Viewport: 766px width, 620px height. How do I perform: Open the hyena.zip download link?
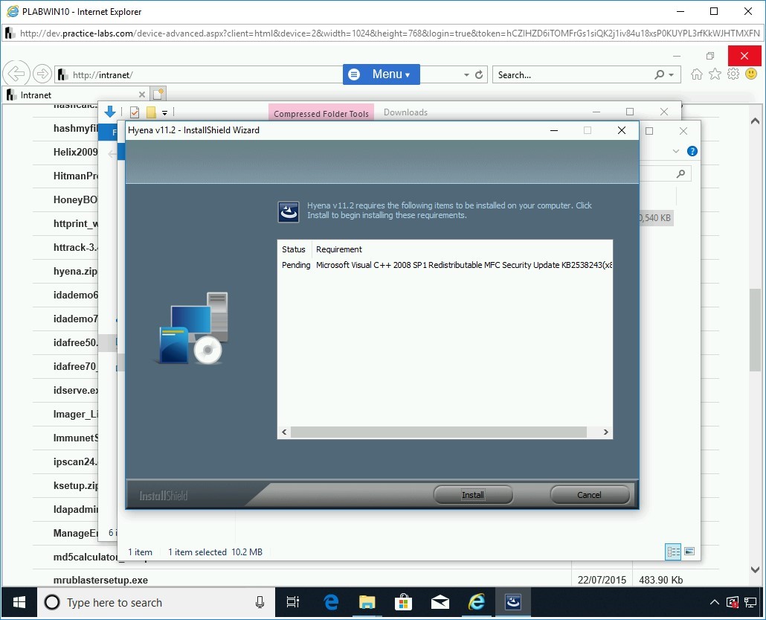pos(75,271)
